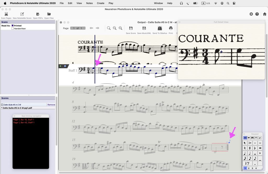Viewport: 268px width, 174px height.
Task: Select the sharp accidental on the Keypad
Action: 249,148
